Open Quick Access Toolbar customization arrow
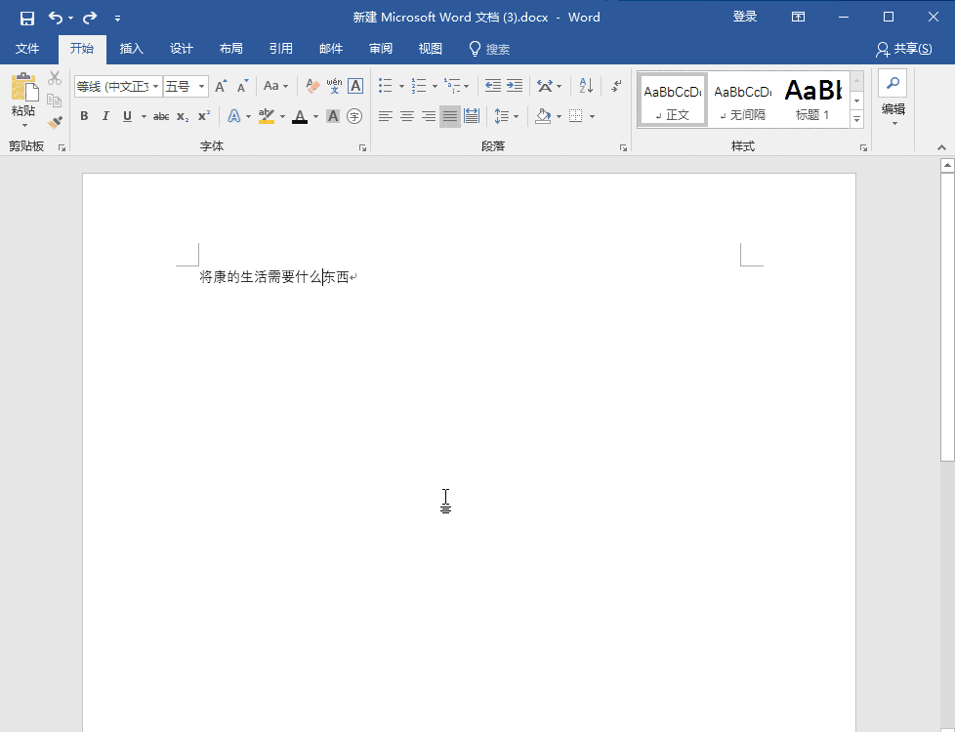 coord(117,19)
